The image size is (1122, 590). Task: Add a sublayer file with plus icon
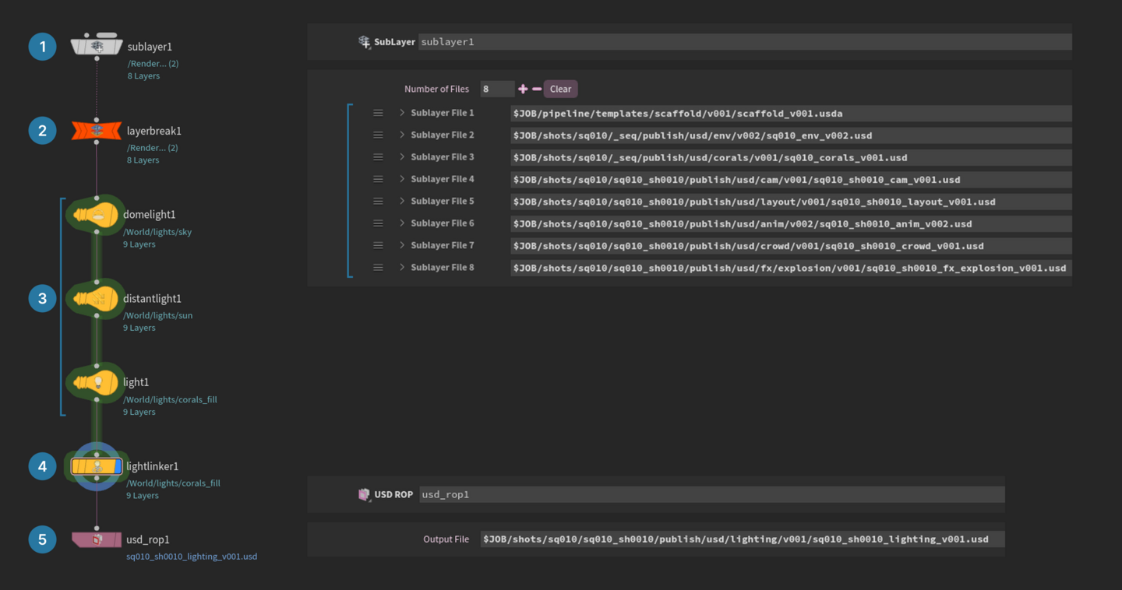coord(523,89)
